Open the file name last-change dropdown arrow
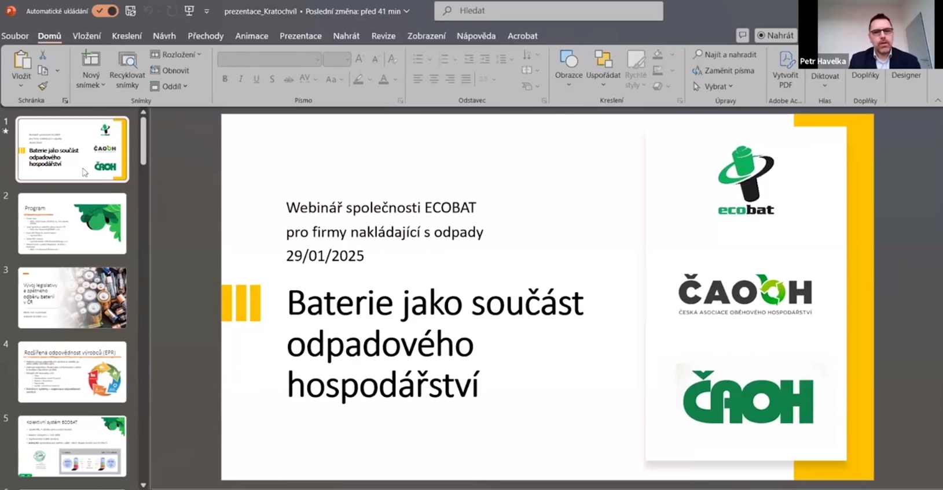943x490 pixels. (x=406, y=11)
